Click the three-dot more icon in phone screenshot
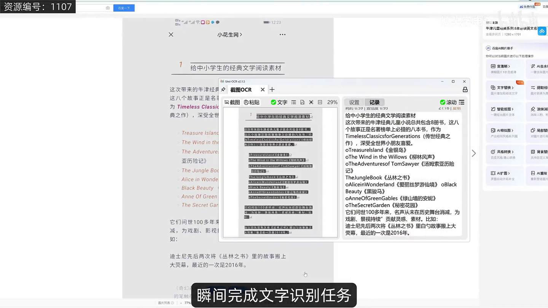This screenshot has height=308, width=548. (x=282, y=35)
